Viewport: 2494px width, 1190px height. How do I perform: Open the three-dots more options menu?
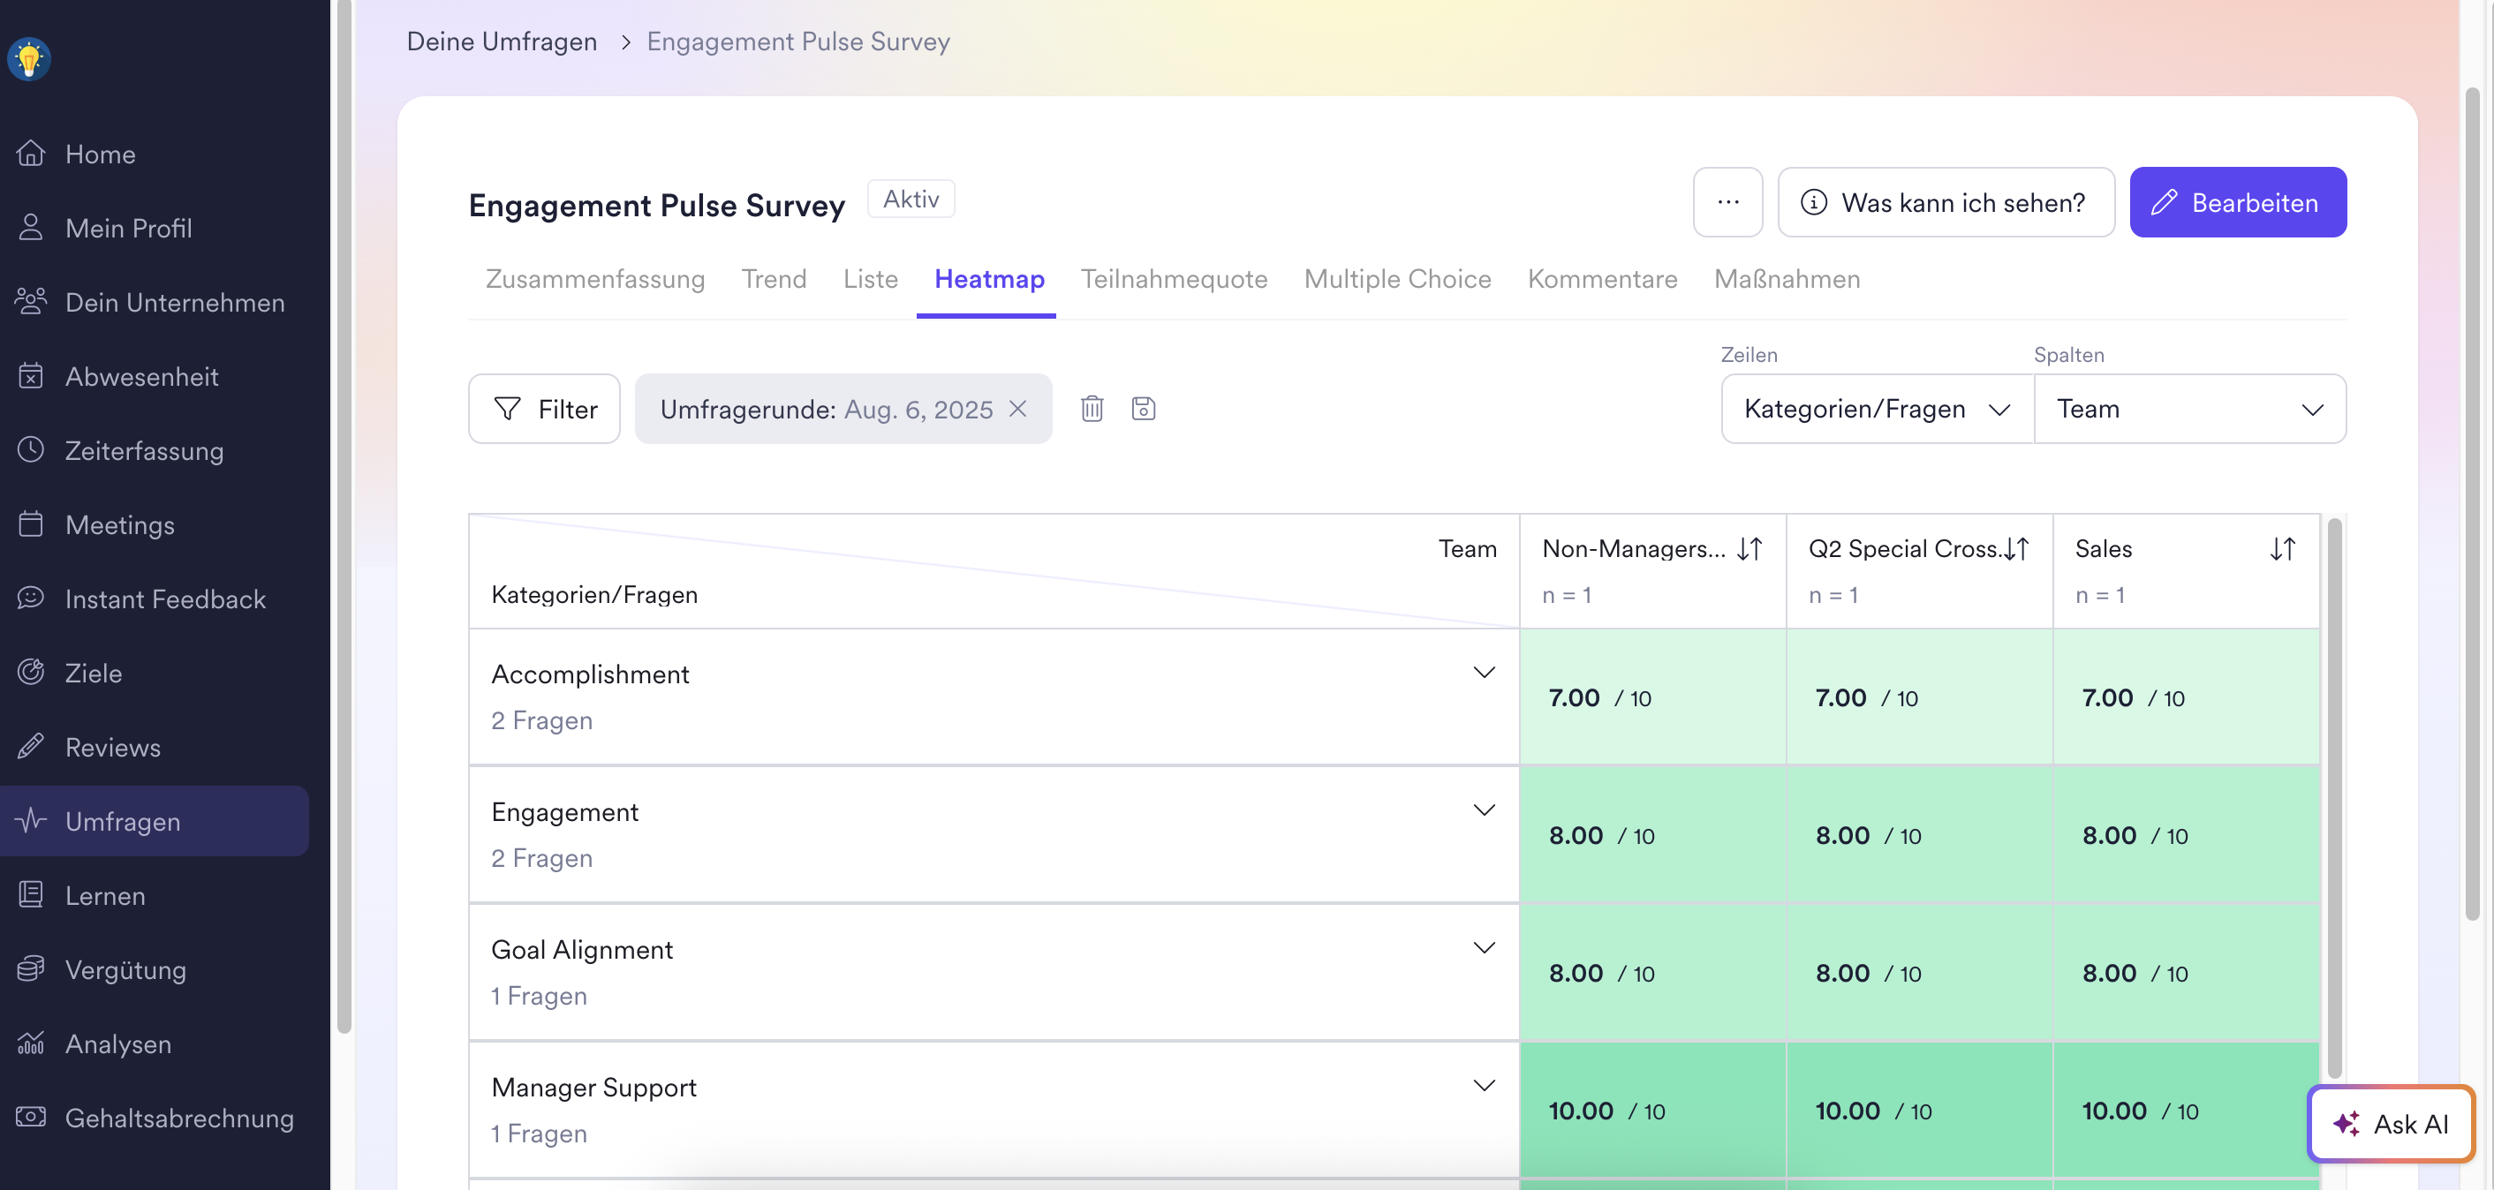coord(1727,202)
